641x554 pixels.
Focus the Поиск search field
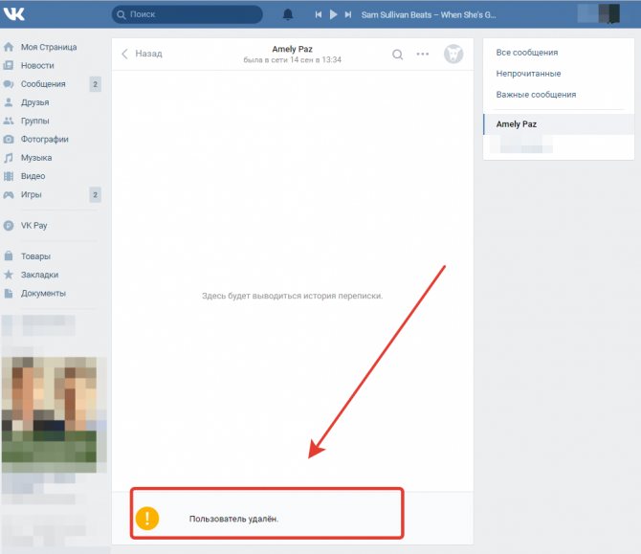coord(188,14)
